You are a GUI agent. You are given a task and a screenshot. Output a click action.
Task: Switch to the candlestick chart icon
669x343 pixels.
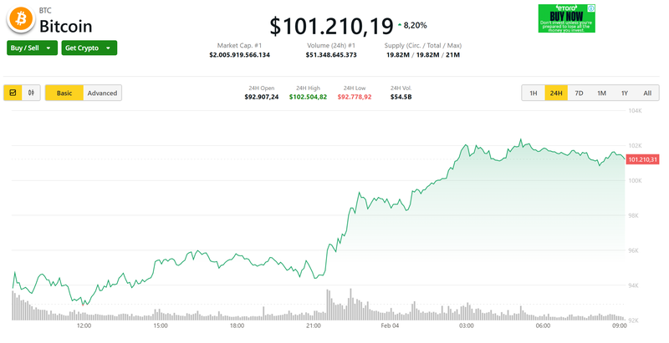(x=32, y=93)
